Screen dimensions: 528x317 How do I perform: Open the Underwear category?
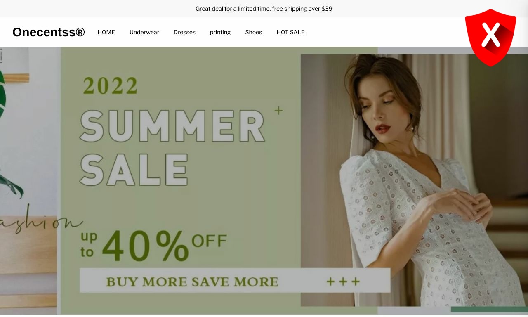click(x=144, y=32)
